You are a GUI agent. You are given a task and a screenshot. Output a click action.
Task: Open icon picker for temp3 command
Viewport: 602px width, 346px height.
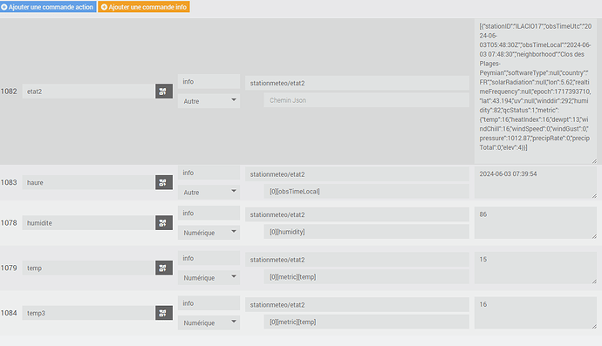(x=164, y=313)
